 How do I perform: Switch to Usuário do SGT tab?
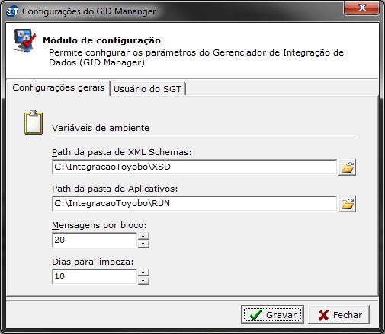(x=148, y=89)
